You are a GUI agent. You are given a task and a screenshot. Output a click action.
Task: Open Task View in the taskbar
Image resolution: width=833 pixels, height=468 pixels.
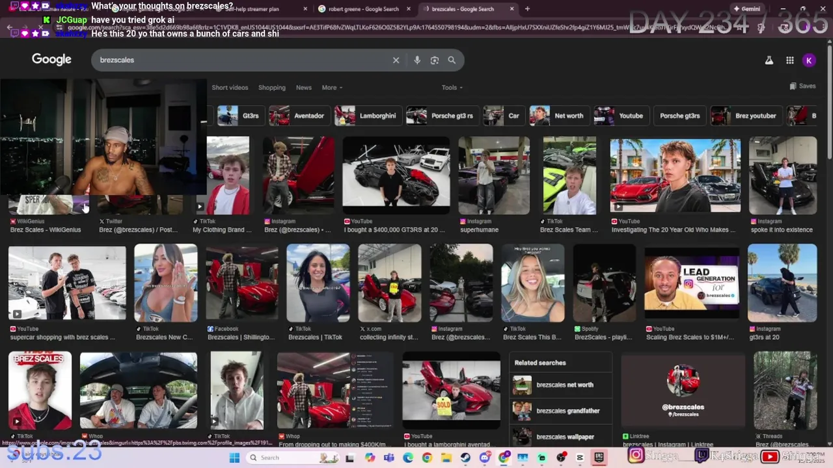coord(349,458)
